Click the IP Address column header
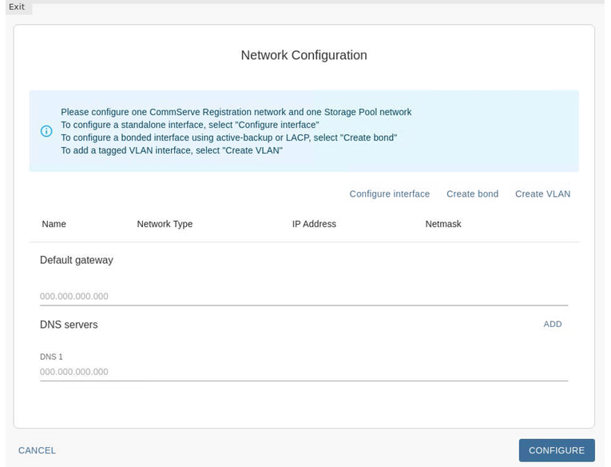Image resolution: width=611 pixels, height=467 pixels. click(x=314, y=224)
